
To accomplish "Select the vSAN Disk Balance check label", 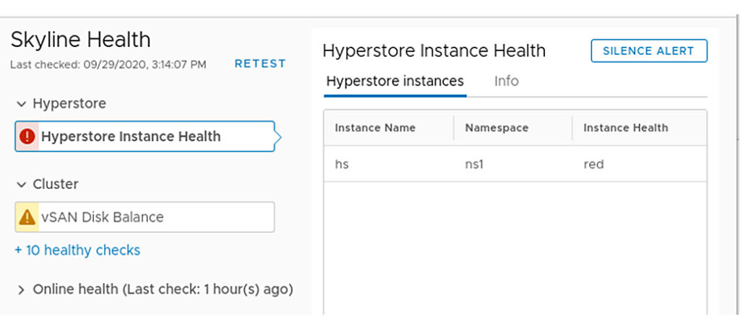I will pos(102,217).
